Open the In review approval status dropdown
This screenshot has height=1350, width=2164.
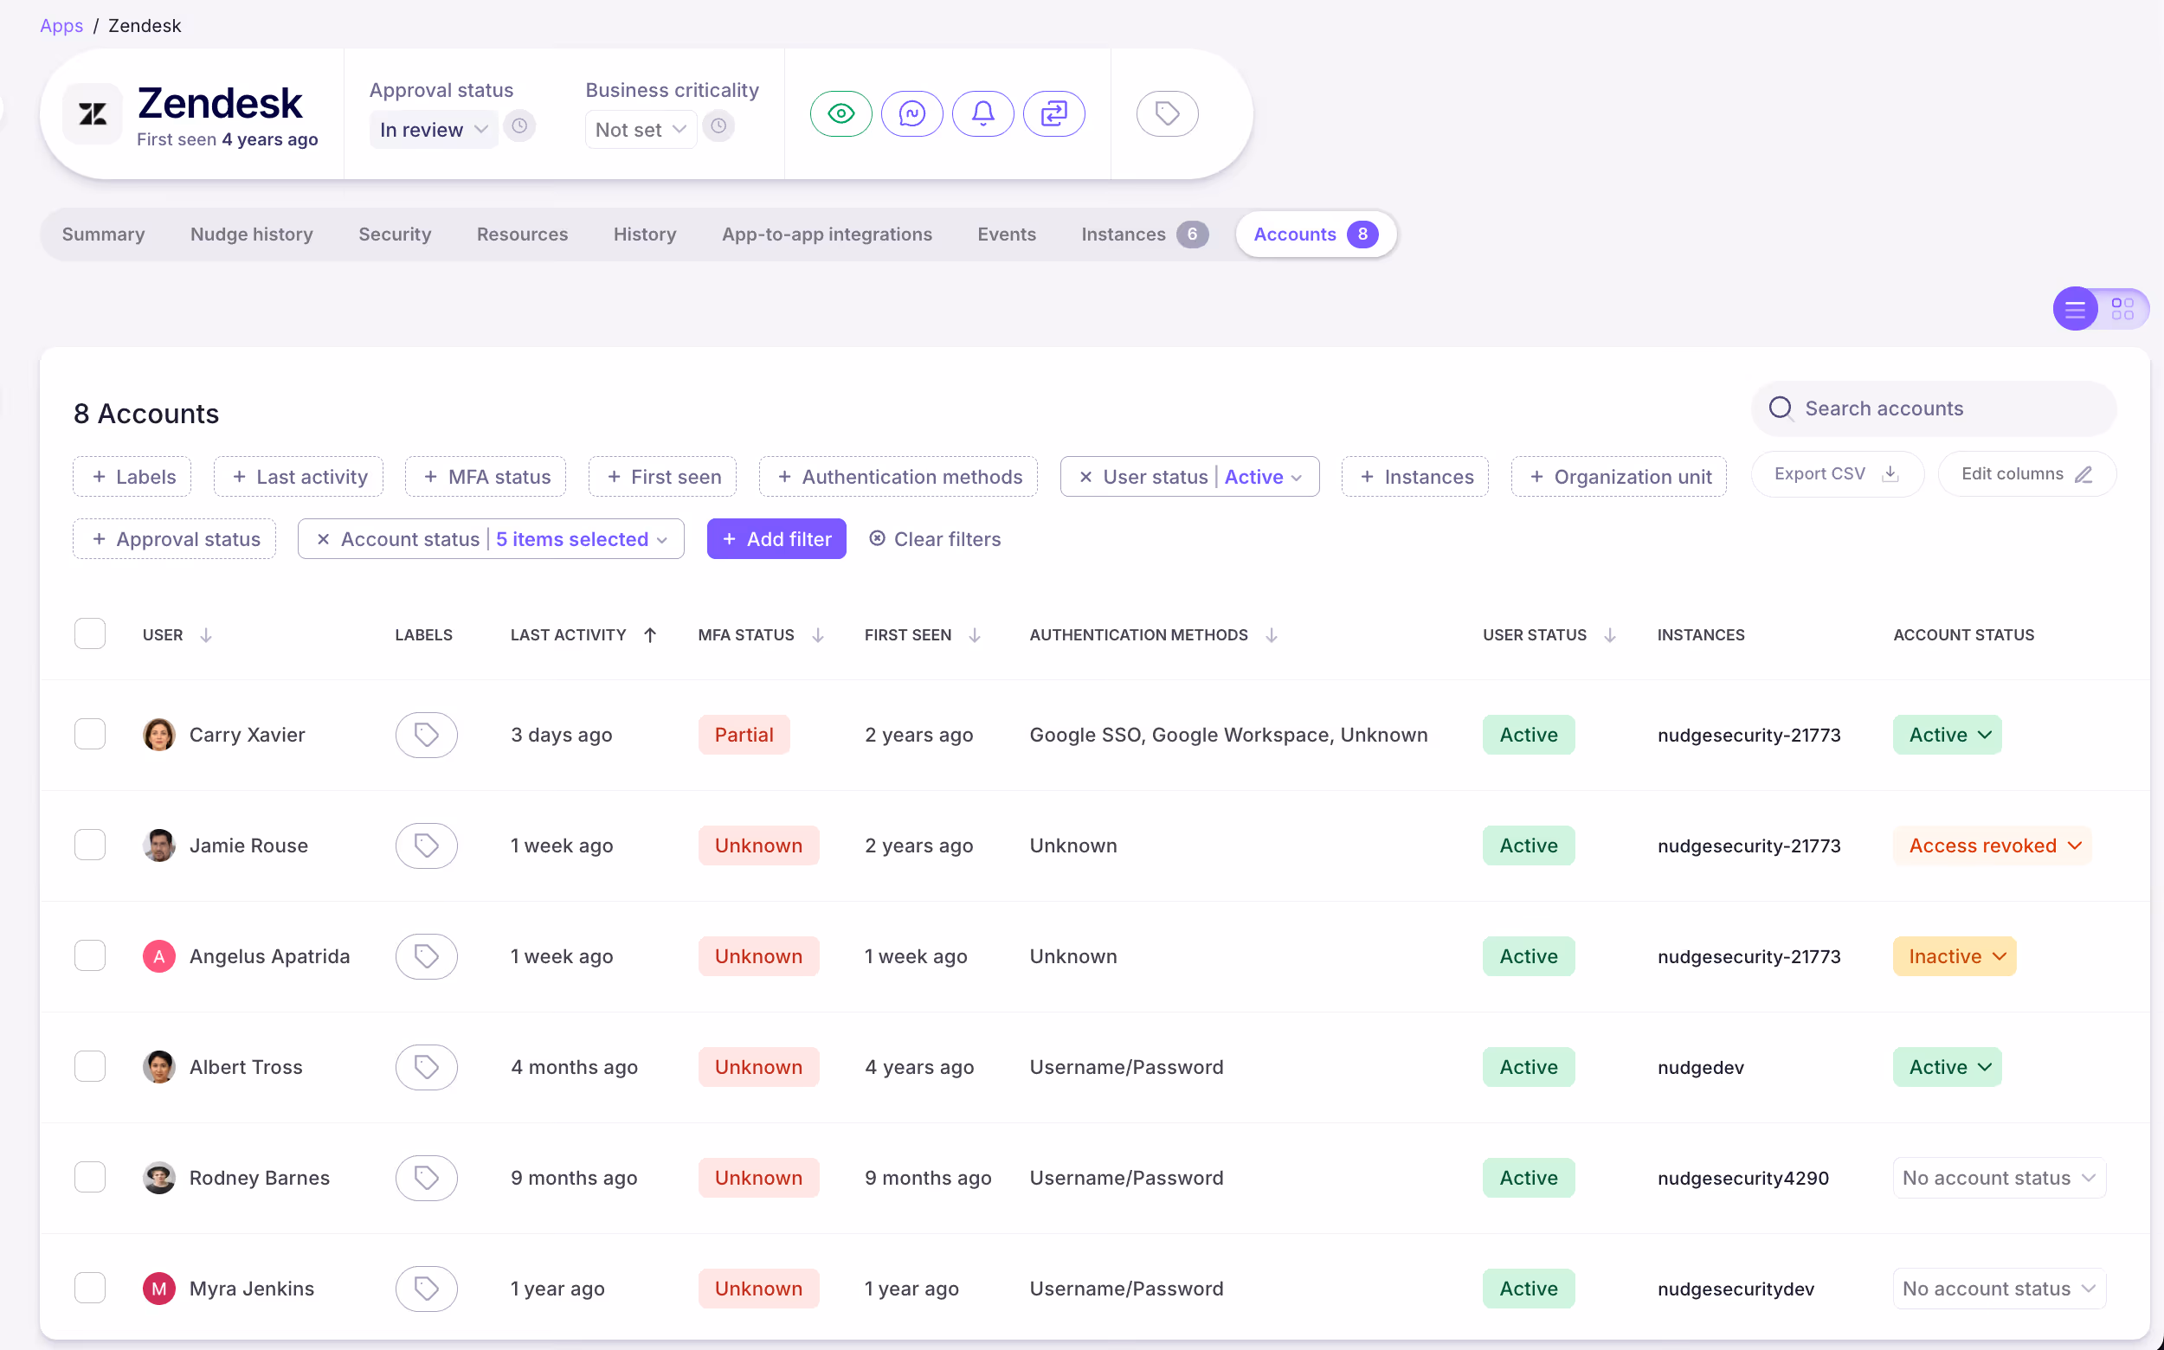click(x=432, y=129)
